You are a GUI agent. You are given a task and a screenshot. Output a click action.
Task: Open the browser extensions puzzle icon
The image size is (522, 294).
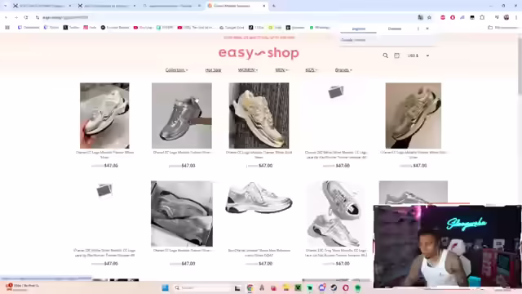click(482, 17)
